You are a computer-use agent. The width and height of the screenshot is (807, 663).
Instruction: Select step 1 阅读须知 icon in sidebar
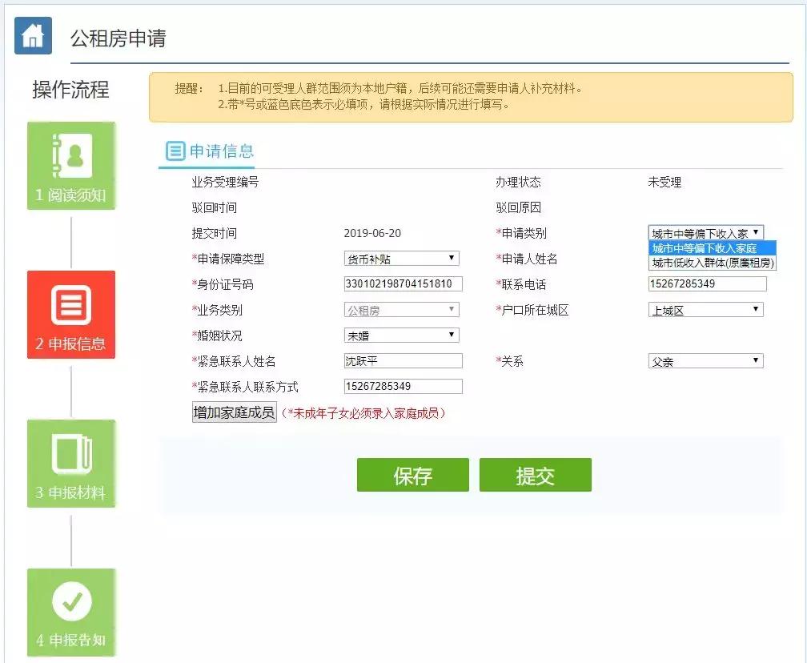71,165
